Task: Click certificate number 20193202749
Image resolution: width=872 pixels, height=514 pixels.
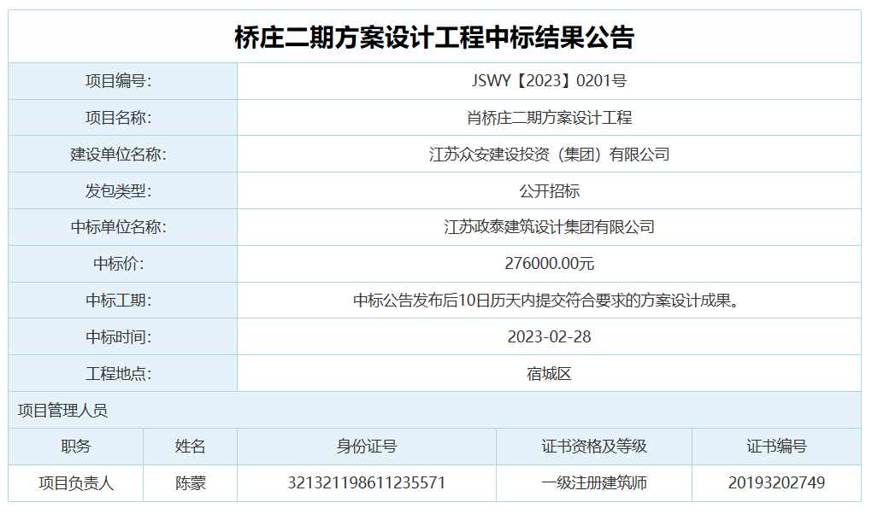Action: [776, 483]
